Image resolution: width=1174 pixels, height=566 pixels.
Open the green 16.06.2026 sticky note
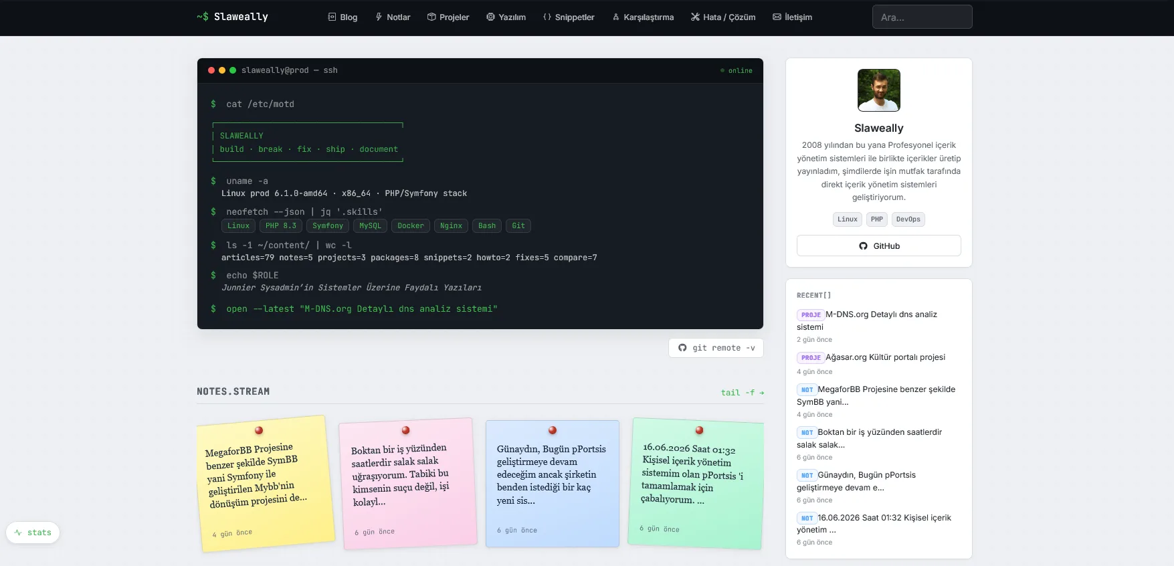point(697,484)
